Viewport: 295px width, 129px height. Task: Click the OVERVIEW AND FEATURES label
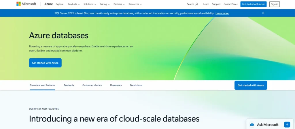coord(44,109)
